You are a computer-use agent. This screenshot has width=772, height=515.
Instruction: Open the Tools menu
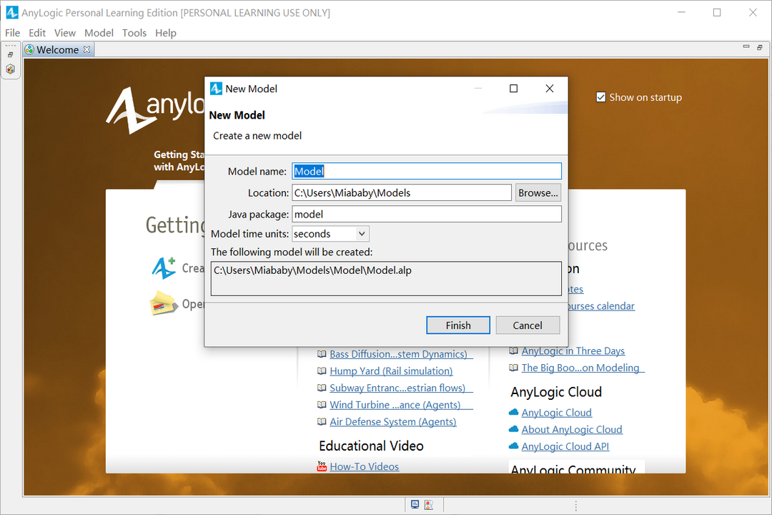pyautogui.click(x=134, y=32)
